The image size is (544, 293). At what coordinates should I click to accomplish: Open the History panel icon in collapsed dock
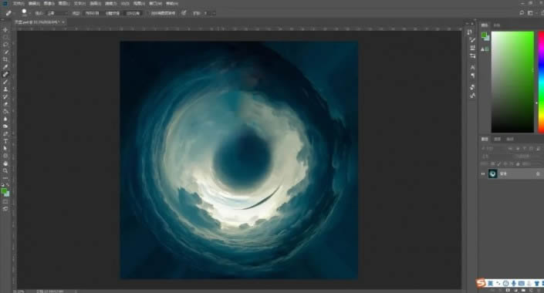(x=469, y=32)
